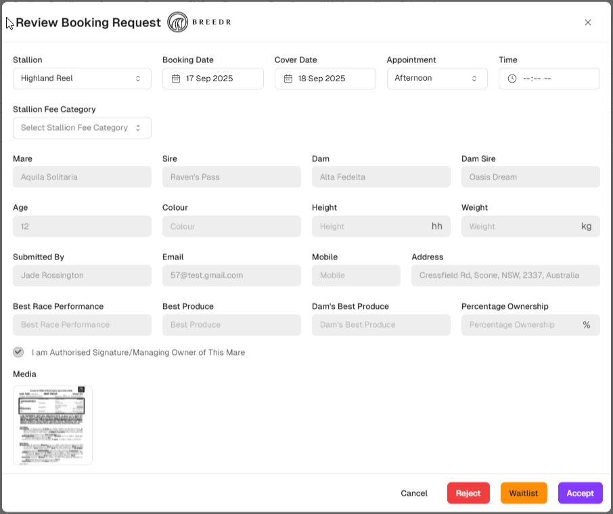Open the Select Stallion Fee Category dropdown
613x514 pixels.
click(x=82, y=128)
